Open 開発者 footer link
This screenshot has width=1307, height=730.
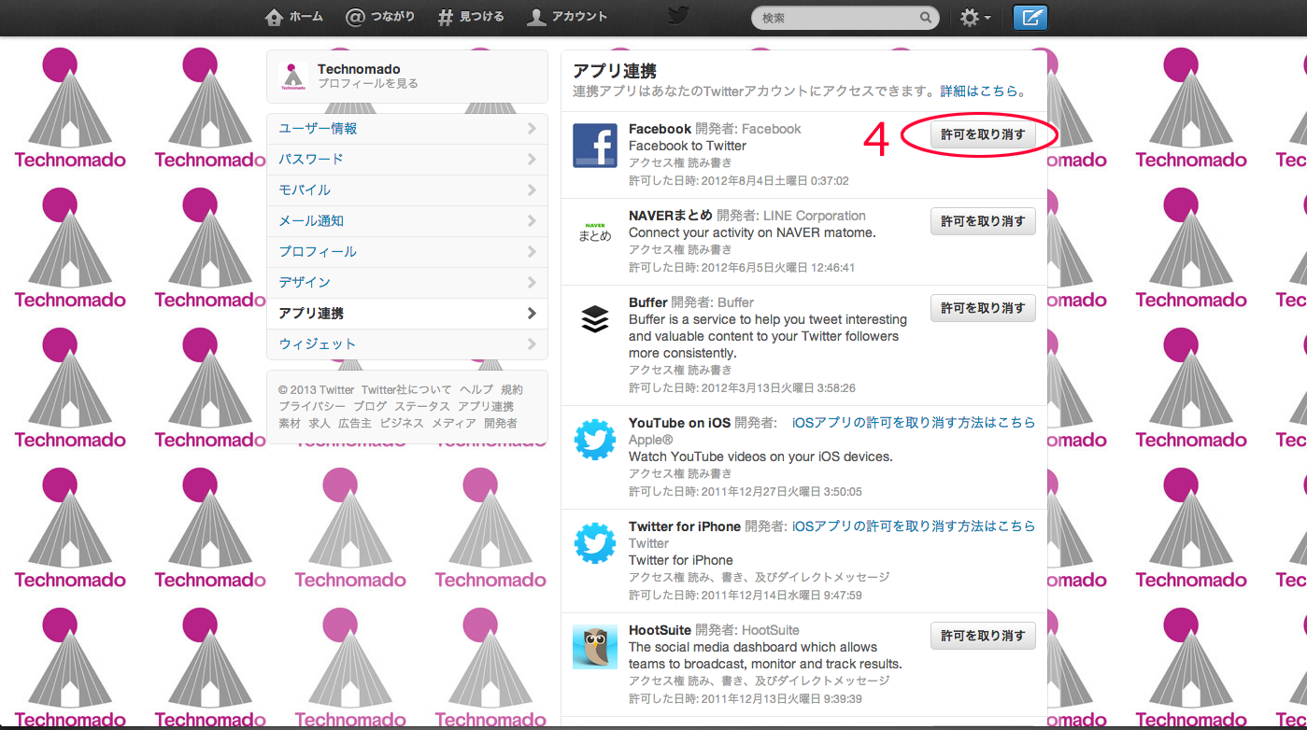click(501, 424)
